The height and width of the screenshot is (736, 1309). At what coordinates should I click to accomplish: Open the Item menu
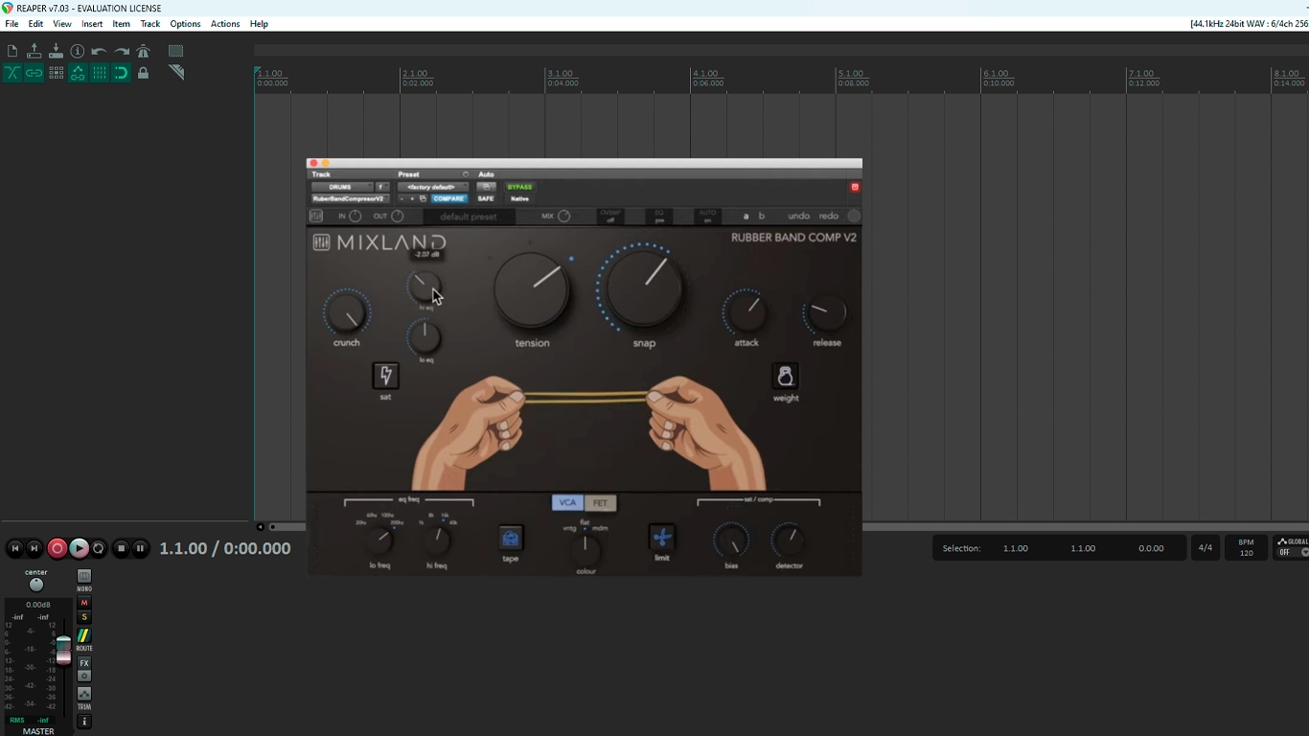122,24
